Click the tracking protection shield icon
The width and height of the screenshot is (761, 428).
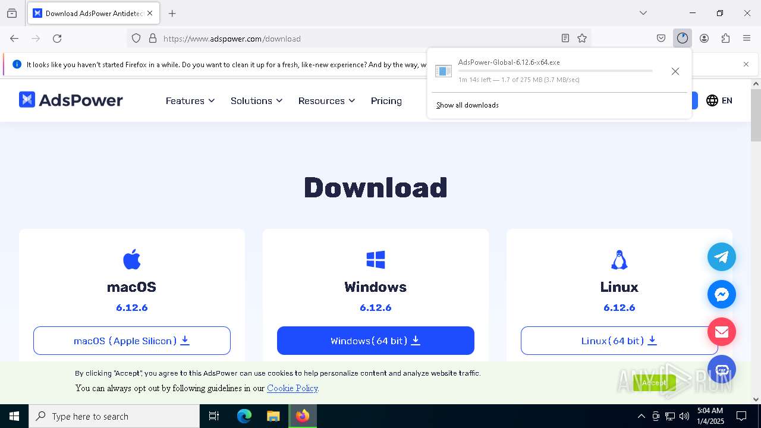pyautogui.click(x=136, y=38)
